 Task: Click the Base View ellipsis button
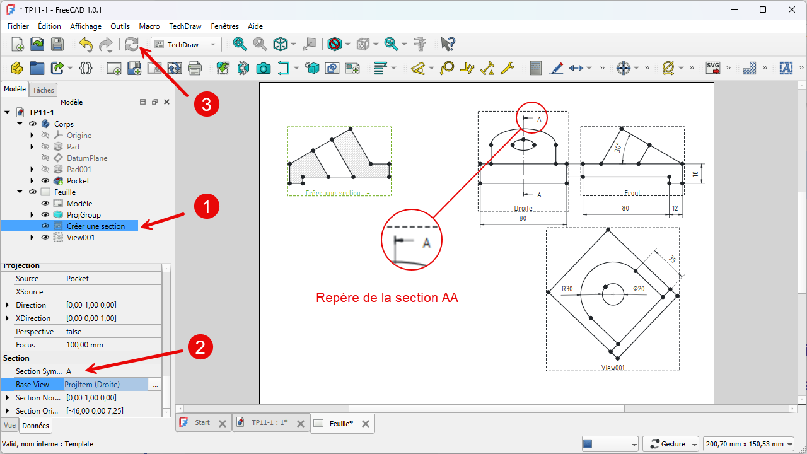(155, 385)
